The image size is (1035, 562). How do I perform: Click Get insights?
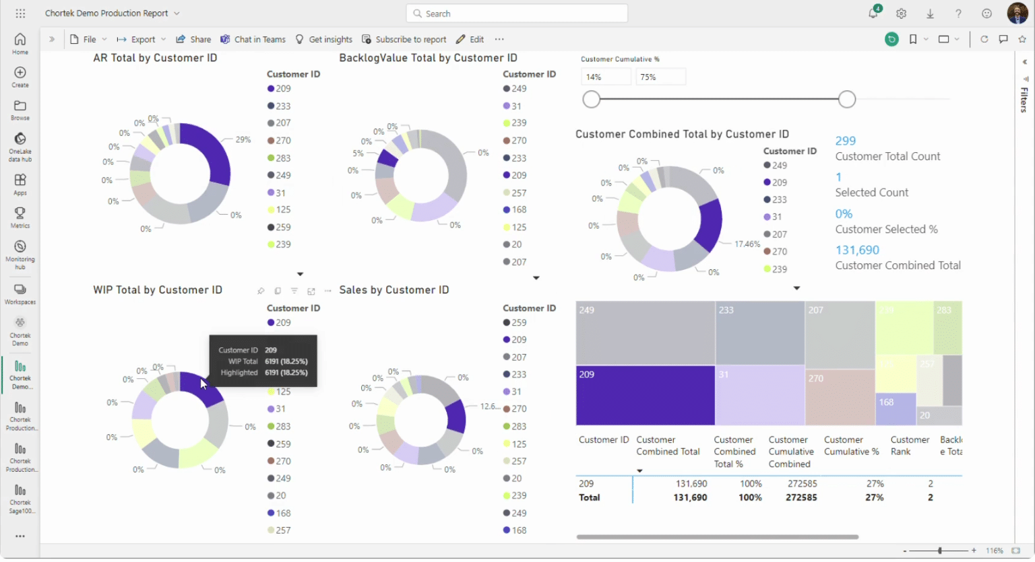pyautogui.click(x=323, y=39)
